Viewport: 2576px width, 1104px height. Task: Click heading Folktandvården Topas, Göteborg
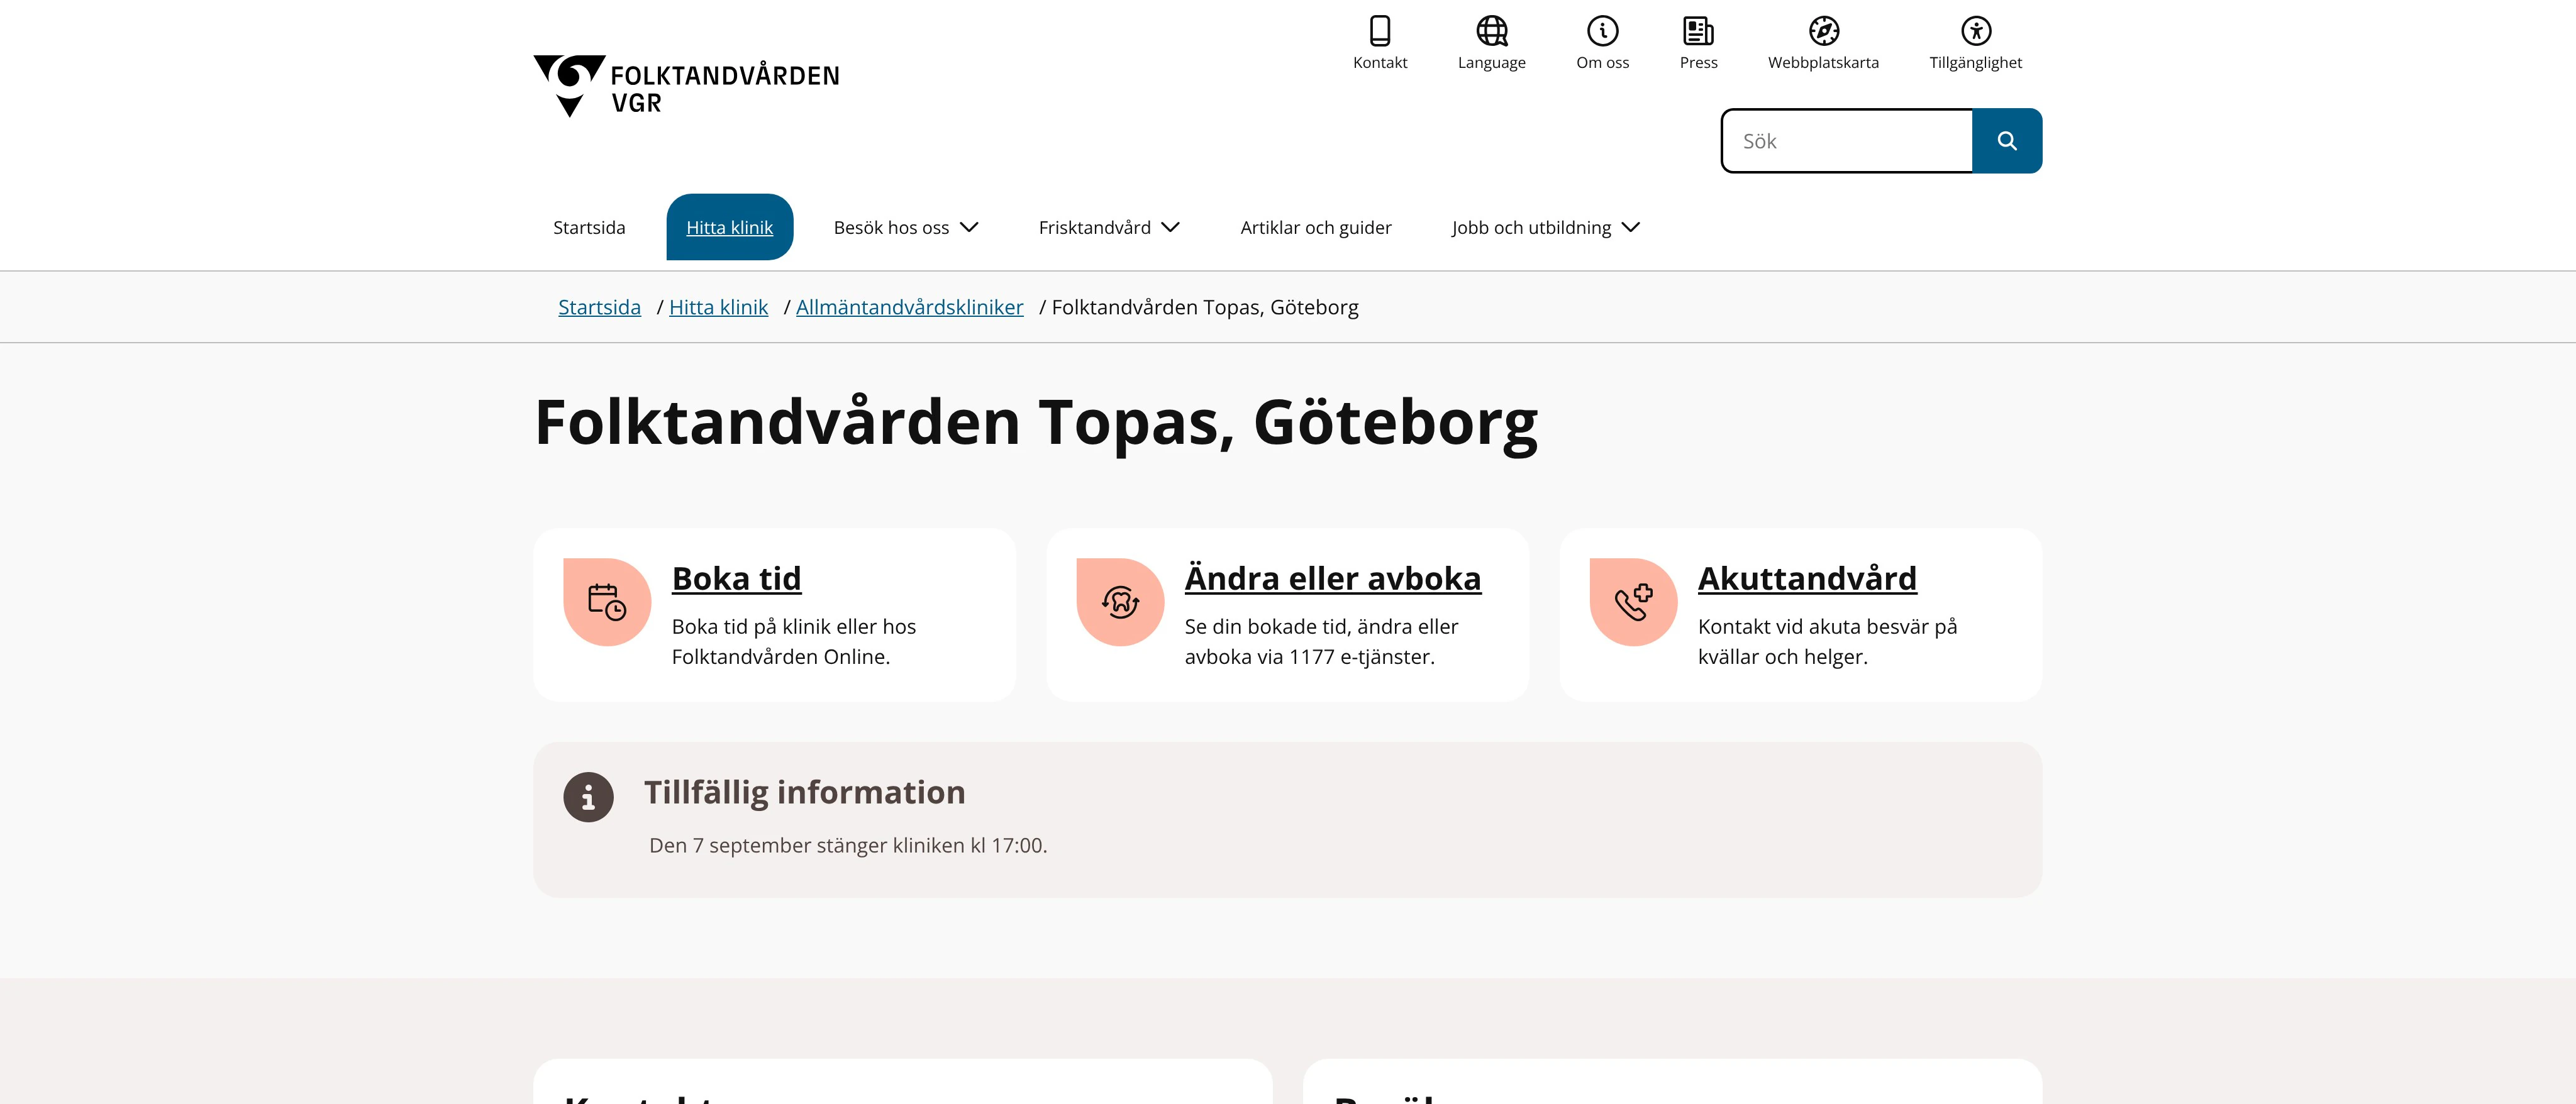(1036, 423)
